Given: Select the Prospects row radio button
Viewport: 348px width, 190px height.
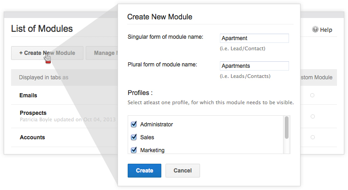Looking at the screenshot, I should (x=313, y=117).
